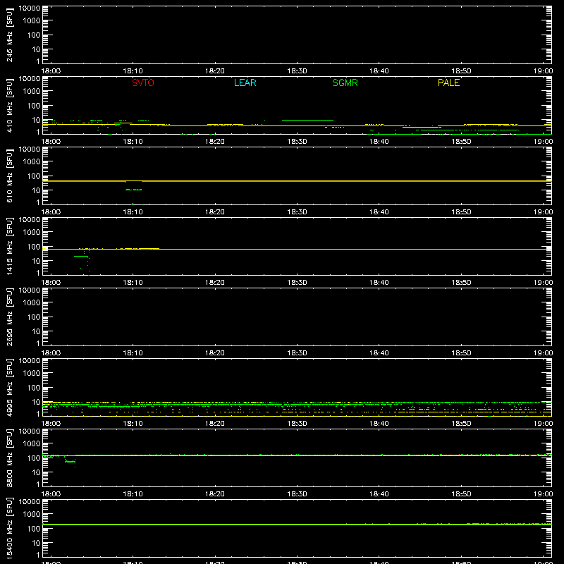Viewport: 564px width, 564px height.
Task: Click the 10000 tick label on 245 MHz axis
Action: pyautogui.click(x=30, y=8)
